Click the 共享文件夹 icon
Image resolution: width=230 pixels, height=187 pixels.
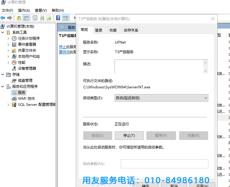14,51
